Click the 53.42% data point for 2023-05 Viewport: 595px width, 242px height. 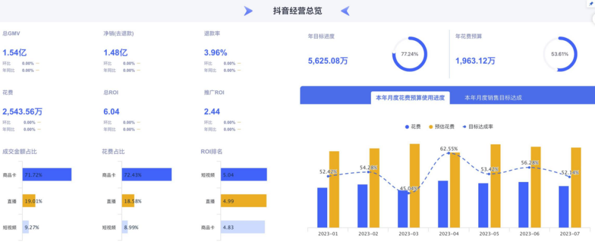coord(489,174)
